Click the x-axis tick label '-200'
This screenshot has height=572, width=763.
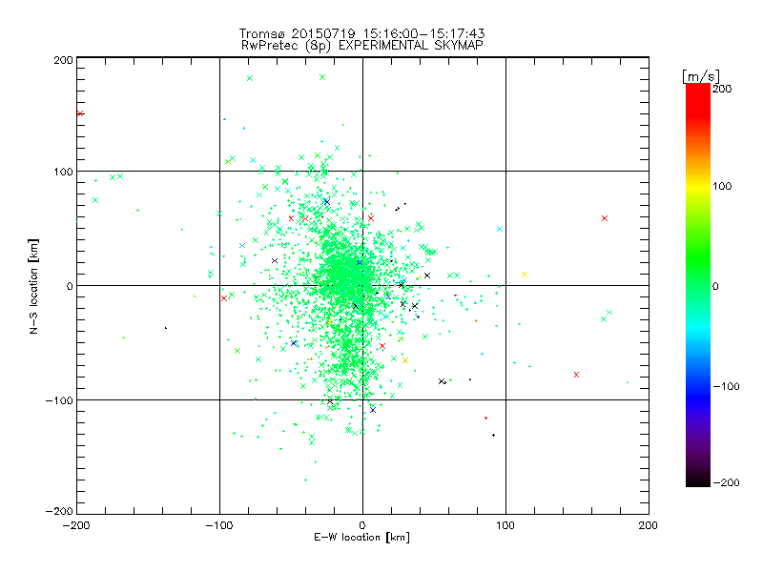pos(76,525)
